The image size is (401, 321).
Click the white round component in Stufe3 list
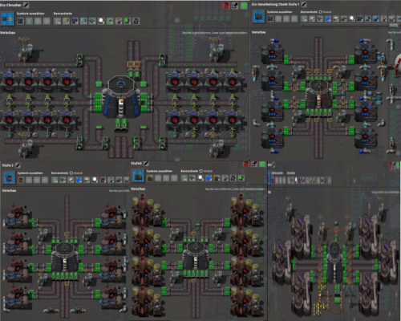(200, 178)
